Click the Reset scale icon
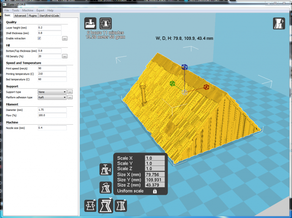This screenshot has width=292, height=218. pos(105,187)
